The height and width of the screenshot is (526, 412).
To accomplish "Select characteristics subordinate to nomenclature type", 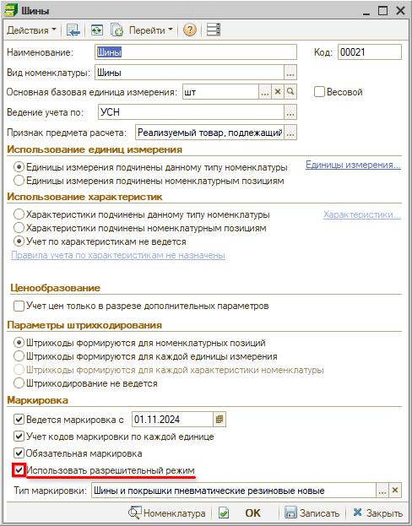I will 19,214.
